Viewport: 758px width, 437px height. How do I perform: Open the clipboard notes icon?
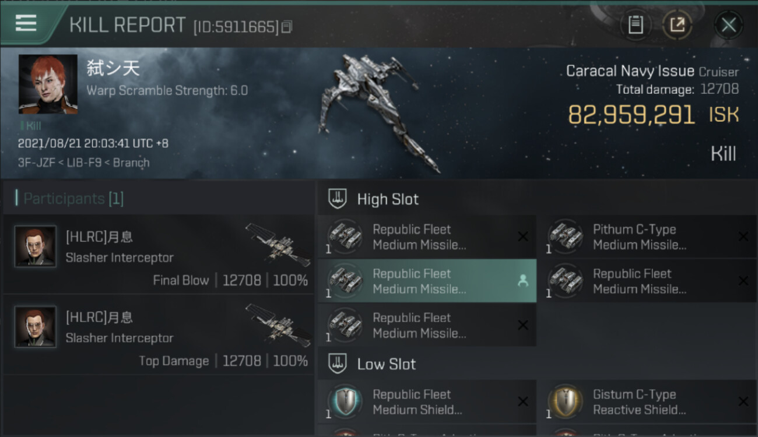point(636,25)
